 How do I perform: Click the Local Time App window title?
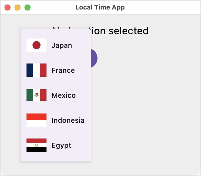coord(100,7)
